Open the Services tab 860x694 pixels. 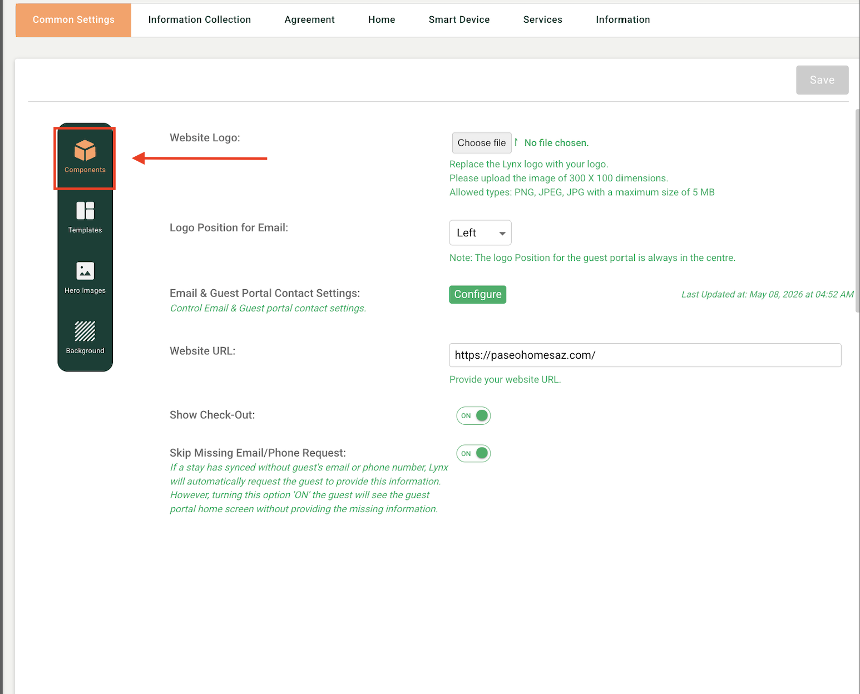pos(542,20)
